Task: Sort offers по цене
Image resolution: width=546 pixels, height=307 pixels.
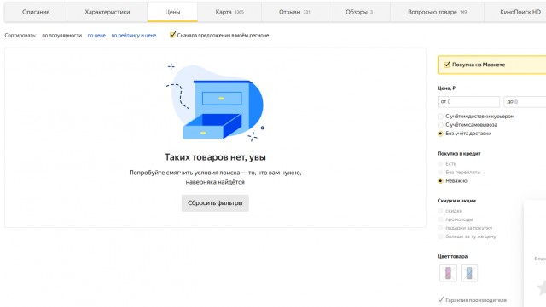Action: coord(96,35)
